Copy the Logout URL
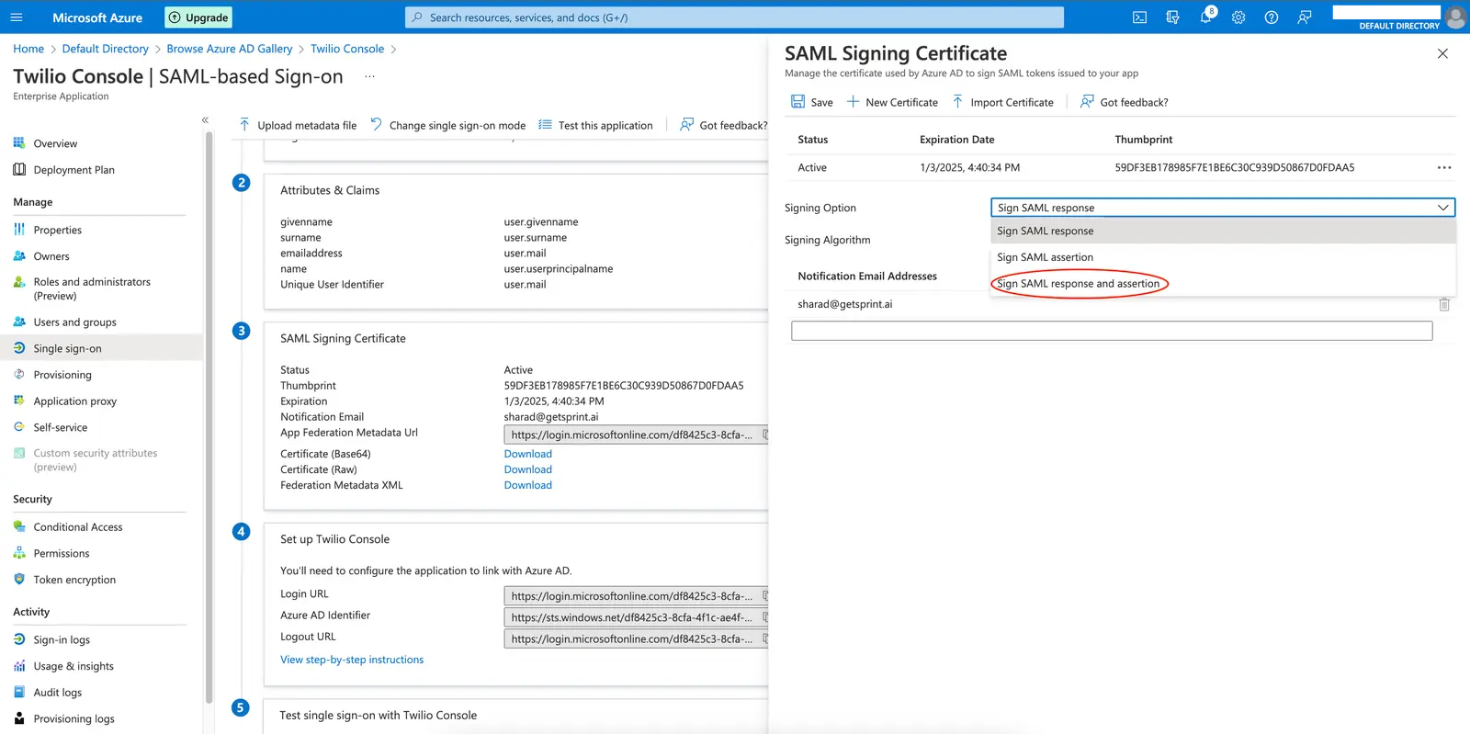This screenshot has width=1470, height=734. coord(764,638)
